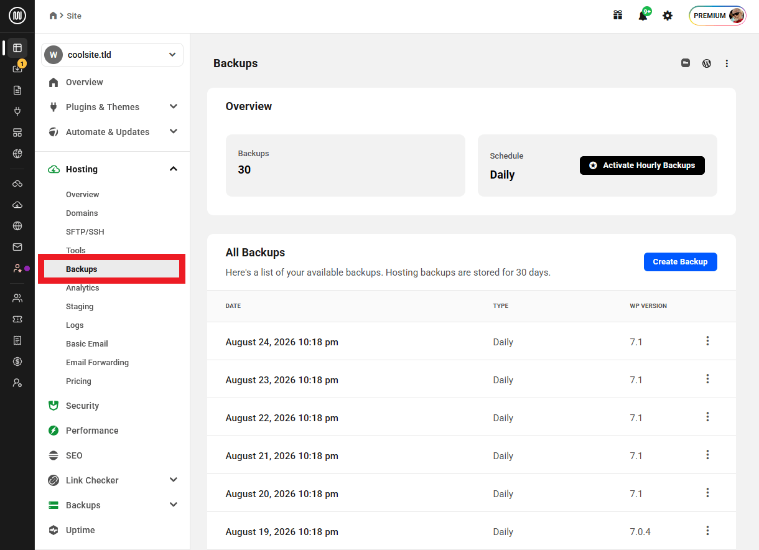Open the gift icon in the top bar
This screenshot has width=759, height=550.
coord(618,16)
